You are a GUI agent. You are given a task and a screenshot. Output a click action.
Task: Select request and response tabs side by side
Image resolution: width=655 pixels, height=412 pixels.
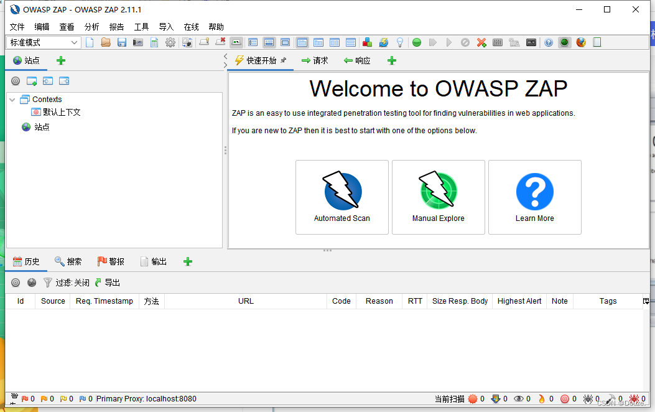[335, 42]
